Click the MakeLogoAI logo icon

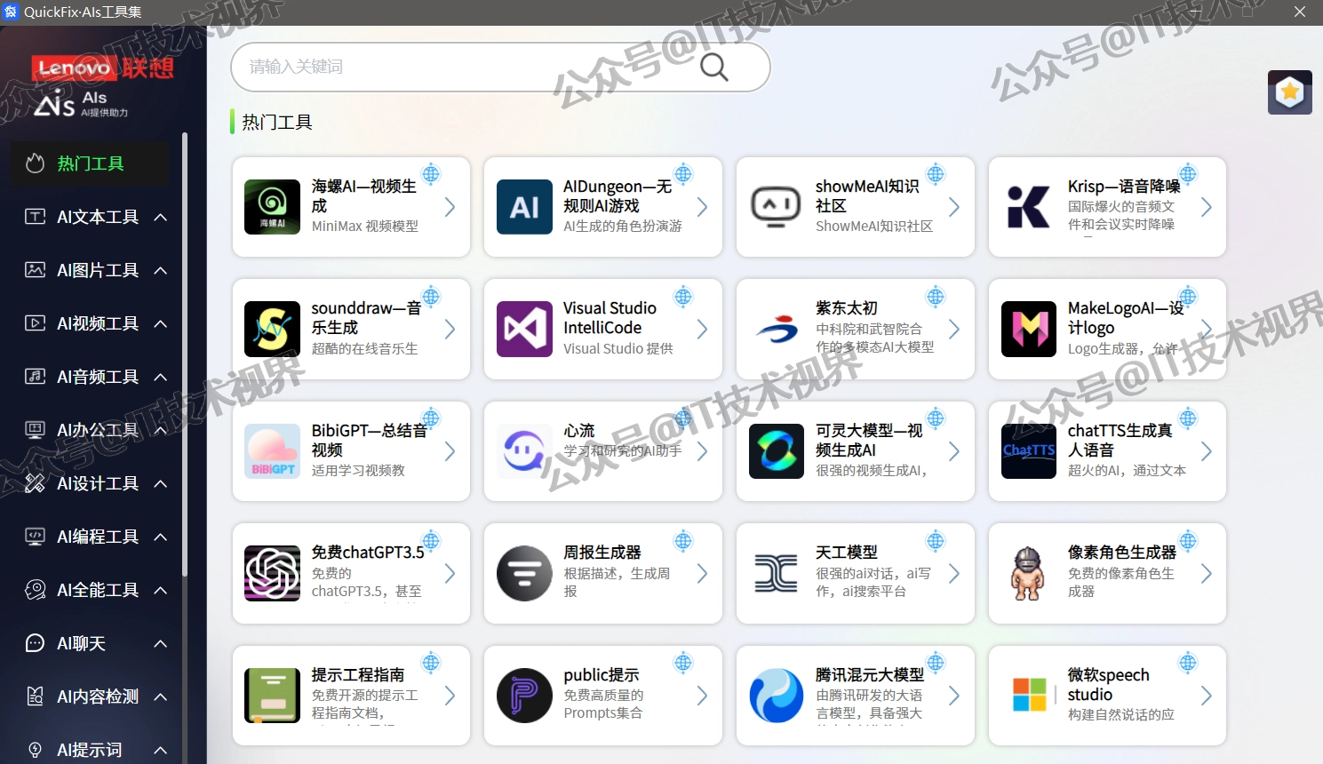(1028, 330)
